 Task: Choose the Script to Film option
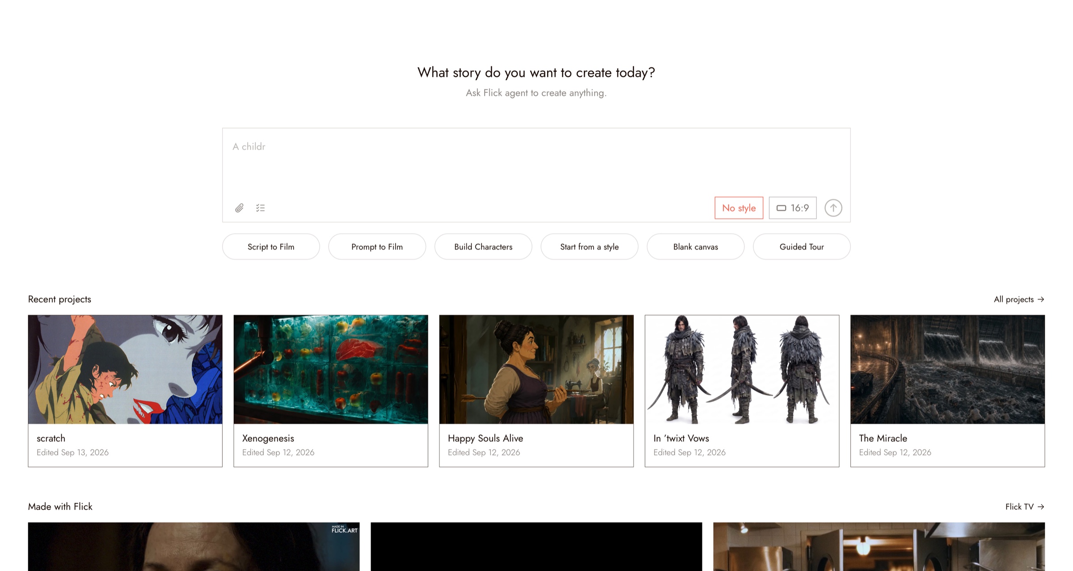pos(271,246)
